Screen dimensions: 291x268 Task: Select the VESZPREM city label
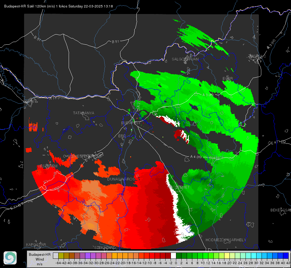click(48, 166)
